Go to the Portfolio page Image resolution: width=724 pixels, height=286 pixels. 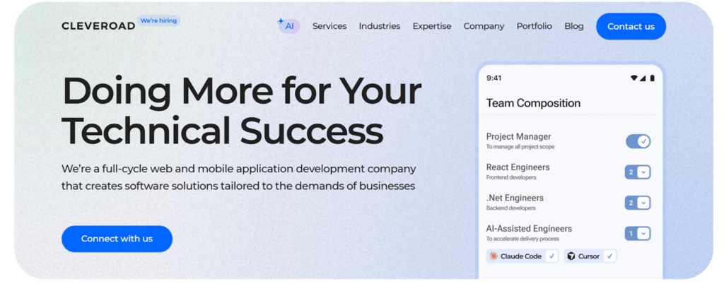click(x=534, y=26)
